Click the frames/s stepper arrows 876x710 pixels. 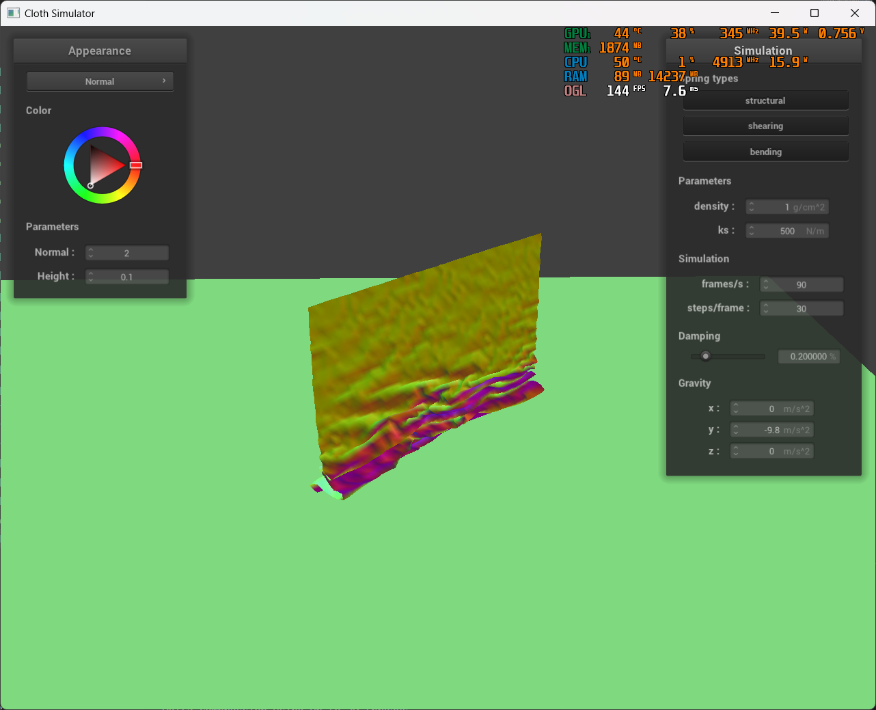pyautogui.click(x=766, y=284)
